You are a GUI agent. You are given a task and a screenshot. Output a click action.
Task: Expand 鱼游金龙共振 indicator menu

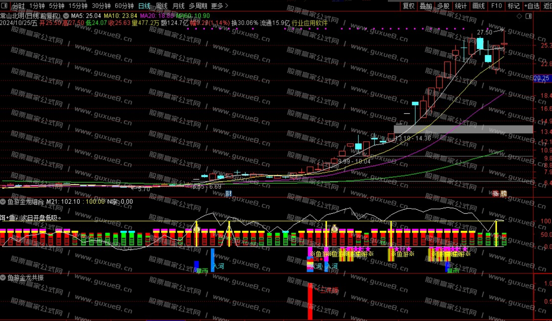[x=3, y=278]
